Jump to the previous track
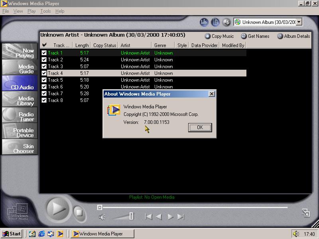The width and height of the screenshot is (319, 239). pos(148,217)
